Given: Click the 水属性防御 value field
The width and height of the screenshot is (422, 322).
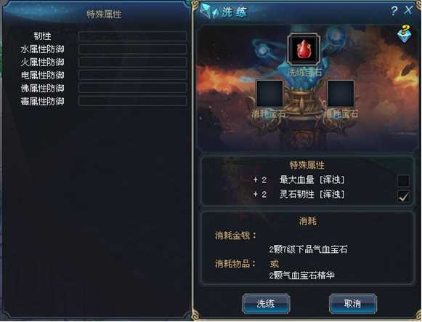Looking at the screenshot, I should pyautogui.click(x=133, y=49).
